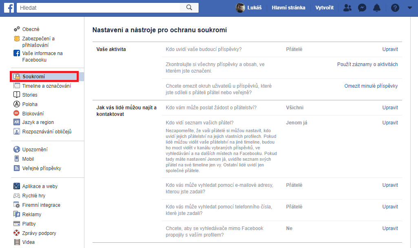Click the Upozornění globe icon
This screenshot has height=248, width=418.
(x=17, y=149)
